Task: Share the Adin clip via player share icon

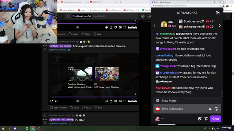Action: point(111,101)
